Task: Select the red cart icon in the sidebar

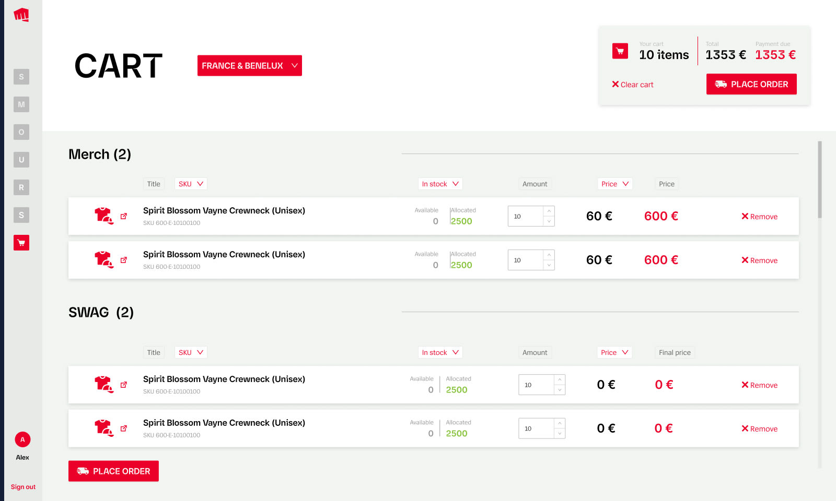Action: pos(21,243)
